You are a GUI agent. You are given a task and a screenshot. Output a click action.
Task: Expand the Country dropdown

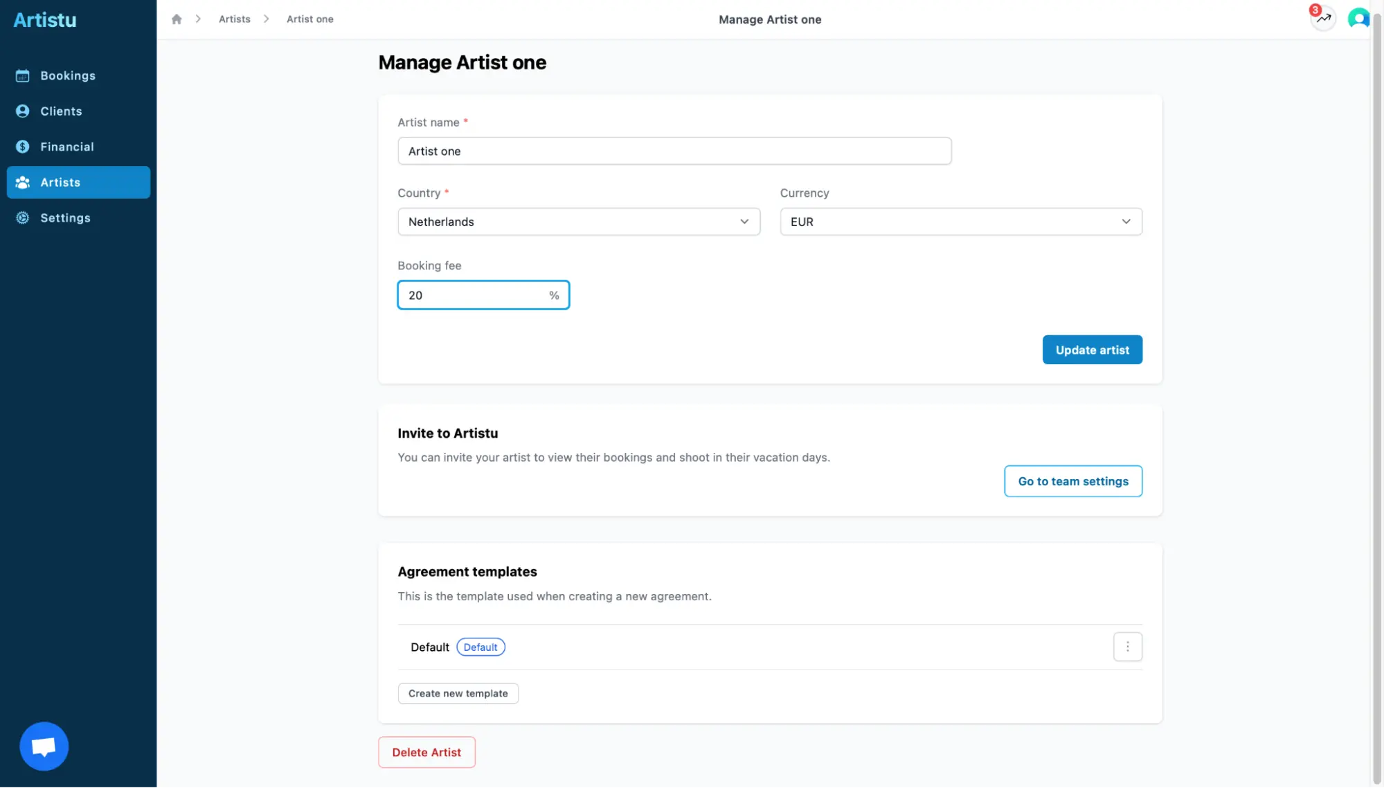click(578, 222)
